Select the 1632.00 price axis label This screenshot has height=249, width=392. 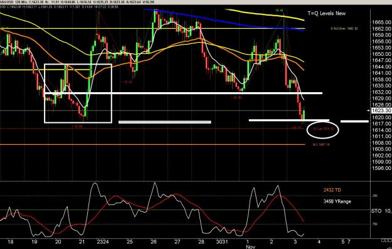(x=381, y=92)
